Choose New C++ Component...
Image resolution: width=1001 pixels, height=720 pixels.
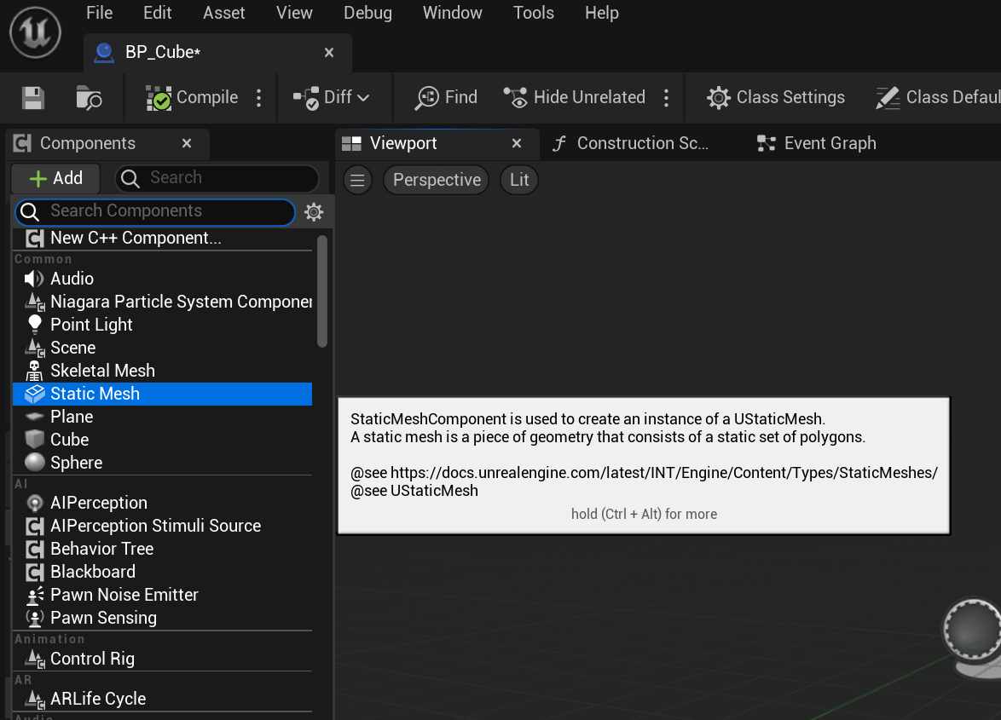click(x=162, y=238)
